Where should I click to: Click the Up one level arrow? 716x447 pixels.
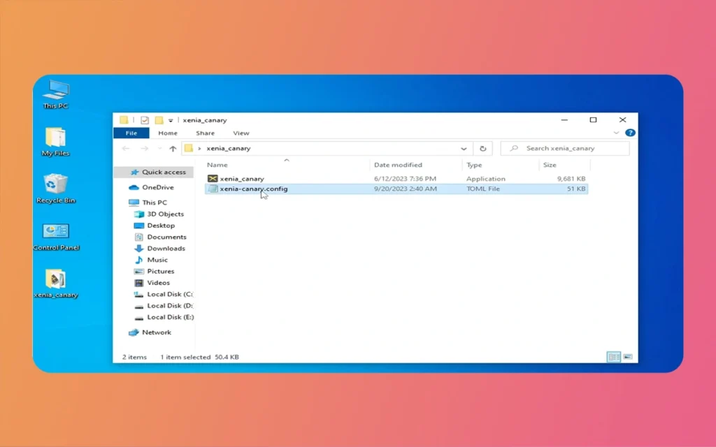pos(173,149)
